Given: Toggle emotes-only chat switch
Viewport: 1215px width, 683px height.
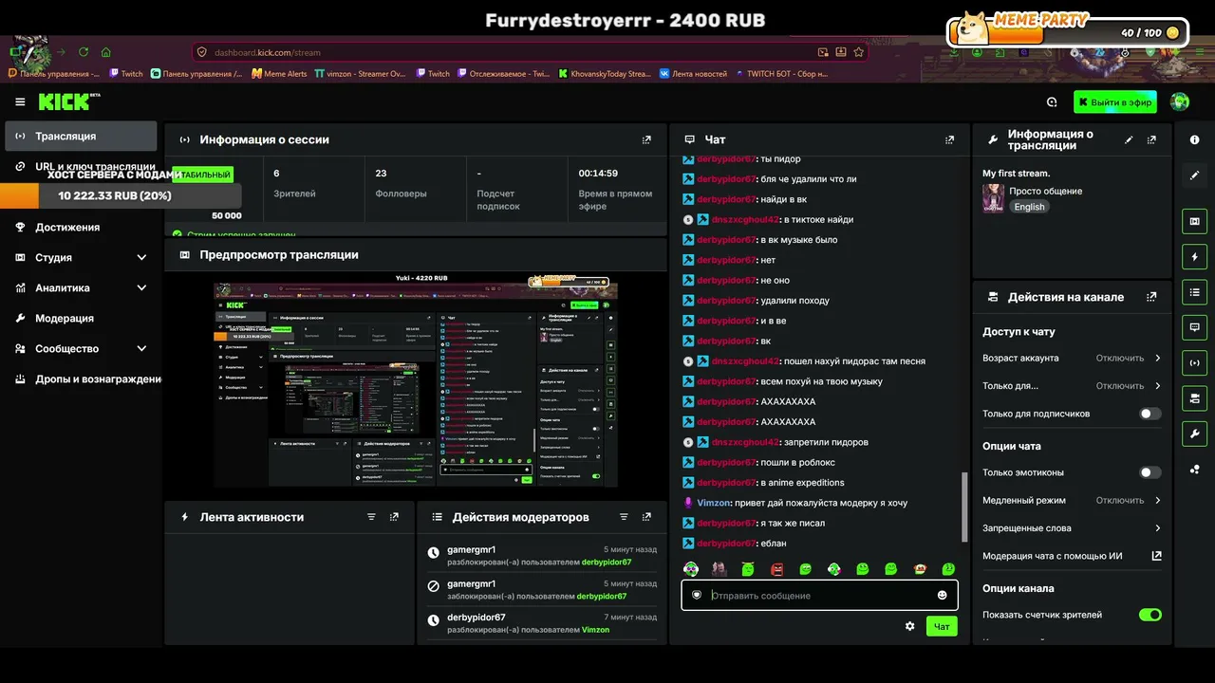Looking at the screenshot, I should point(1150,472).
